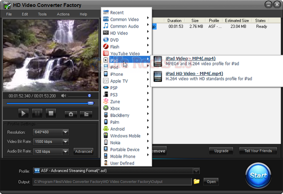Open the Help menu
283x194 pixels.
coord(83,14)
